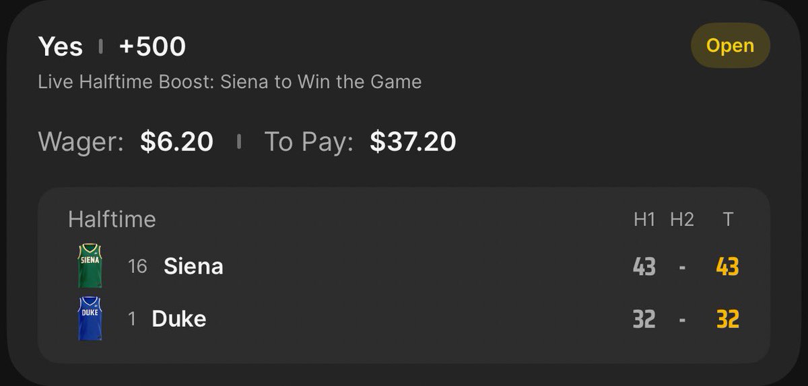Click the $6.20 wager amount

[x=176, y=141]
